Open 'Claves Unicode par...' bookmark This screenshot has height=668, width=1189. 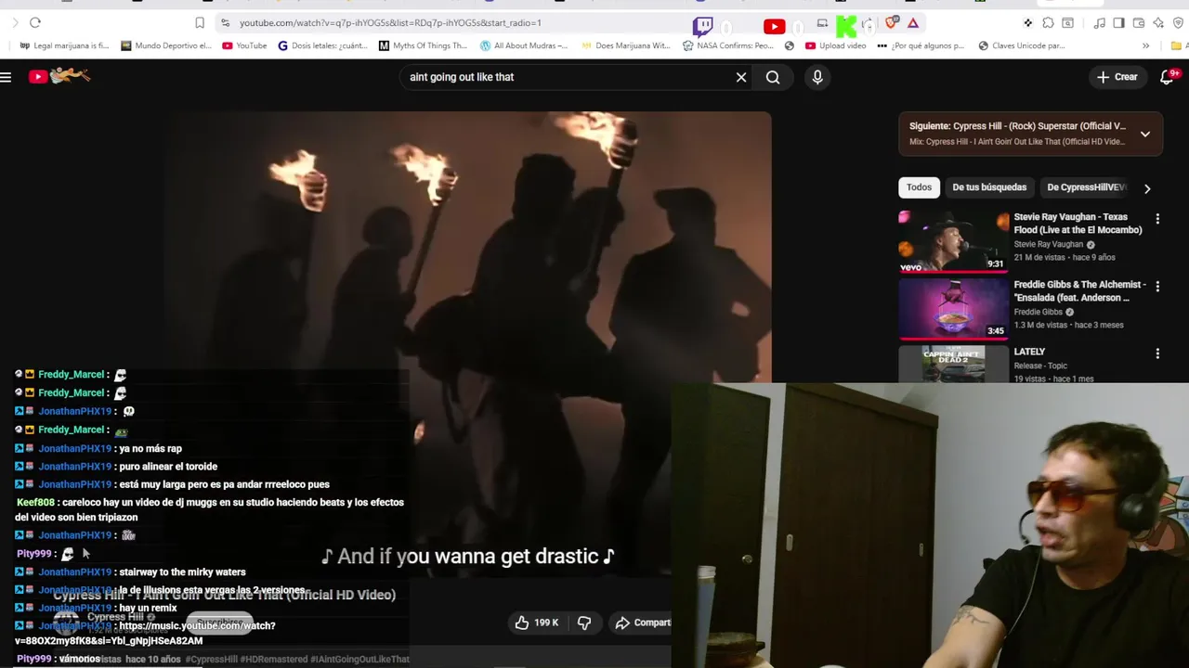1021,45
